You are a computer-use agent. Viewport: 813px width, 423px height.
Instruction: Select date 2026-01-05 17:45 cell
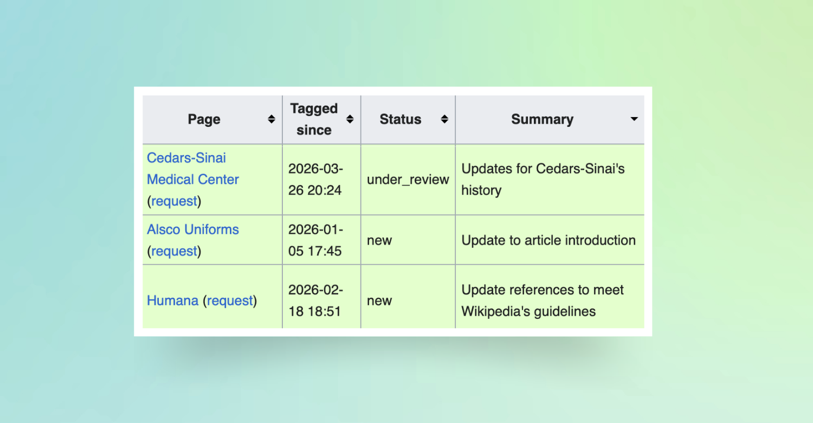322,240
